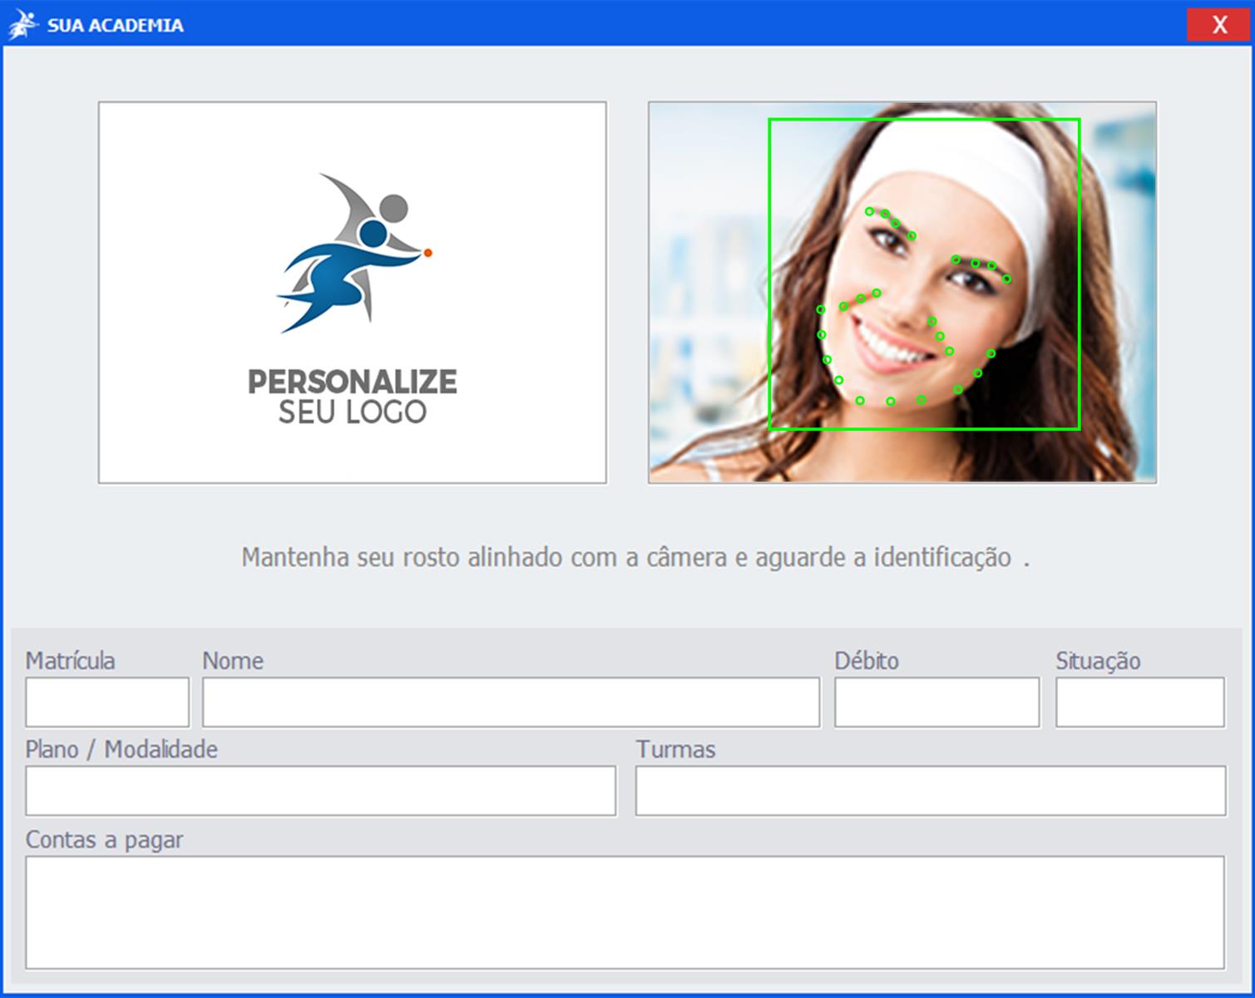Click the 'Contas a pagar' label
The image size is (1255, 998).
coord(104,840)
